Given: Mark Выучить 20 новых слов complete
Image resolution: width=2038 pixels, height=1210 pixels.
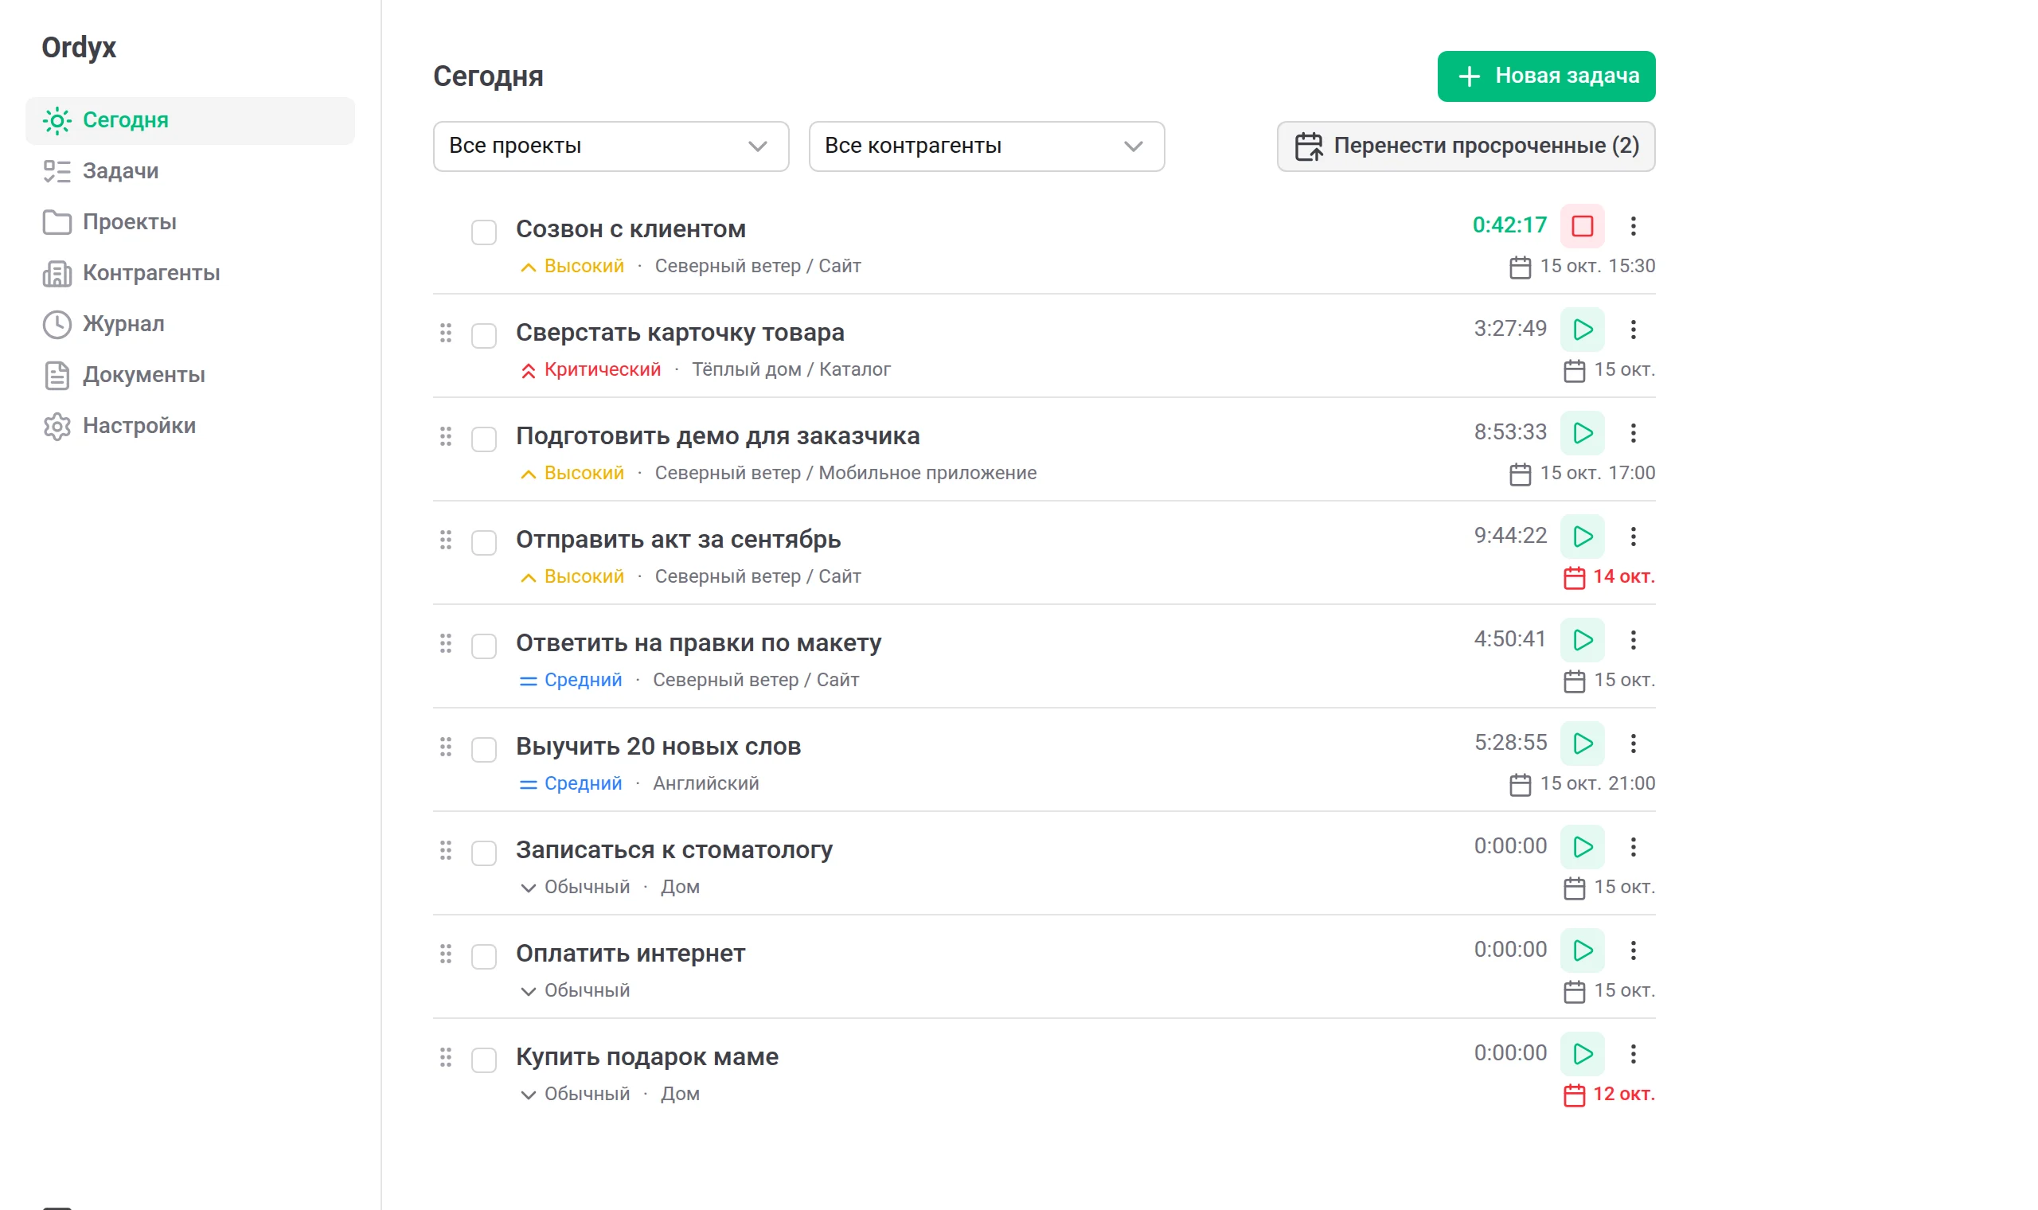Looking at the screenshot, I should tap(483, 750).
